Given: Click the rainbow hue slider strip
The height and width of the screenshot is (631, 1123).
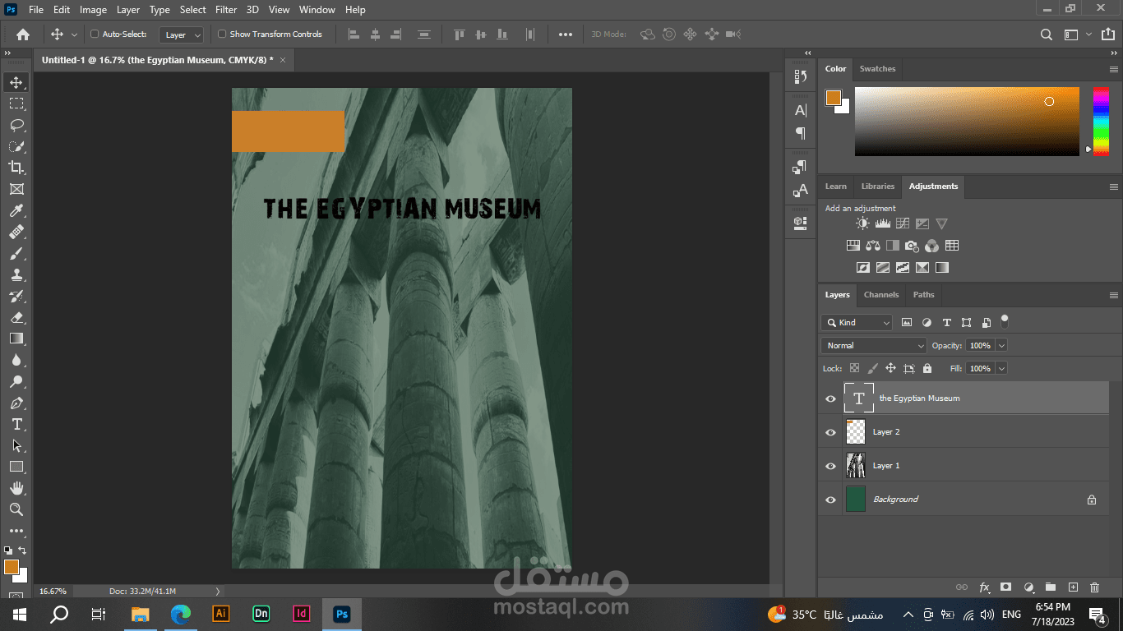Looking at the screenshot, I should pyautogui.click(x=1100, y=120).
